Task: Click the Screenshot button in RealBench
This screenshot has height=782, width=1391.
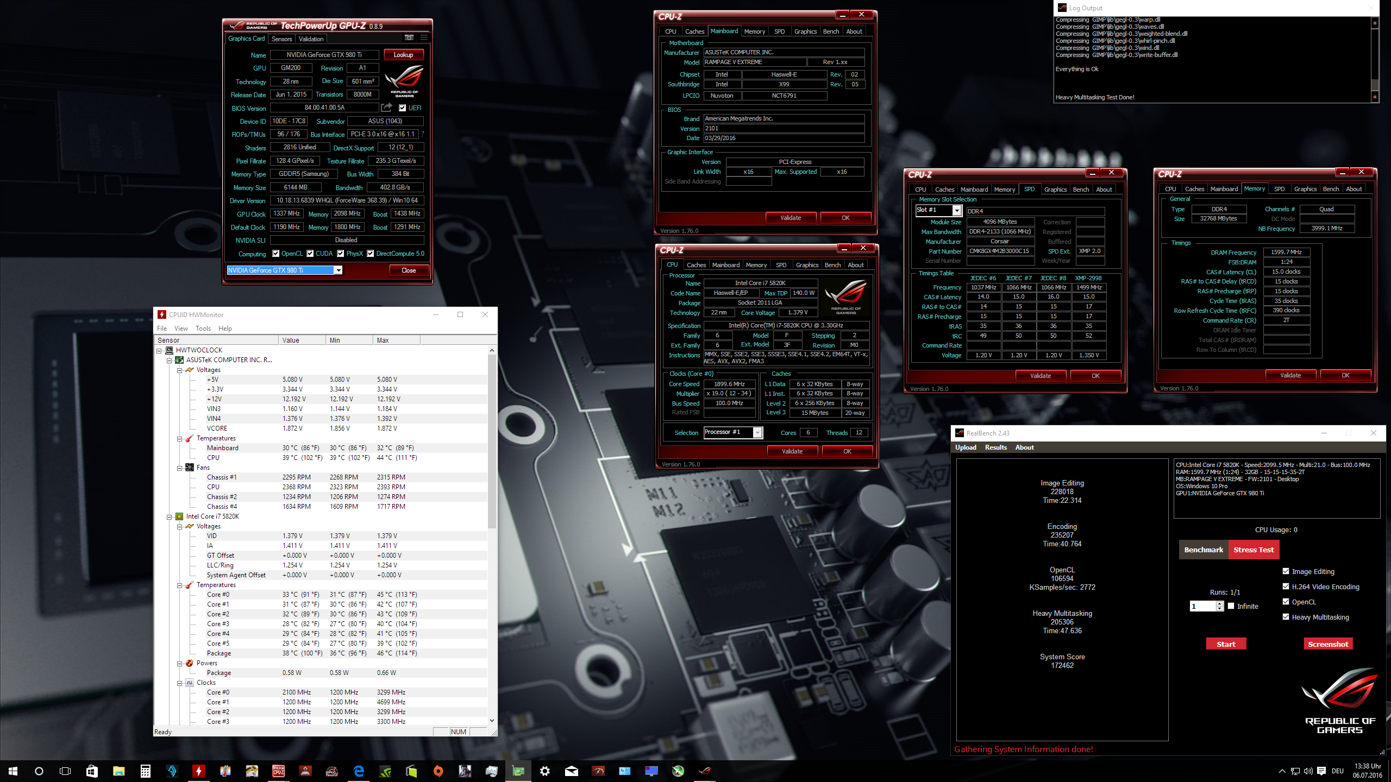Action: pos(1328,644)
